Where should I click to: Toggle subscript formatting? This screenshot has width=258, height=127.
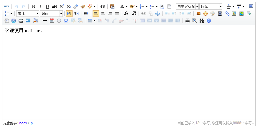[69, 6]
